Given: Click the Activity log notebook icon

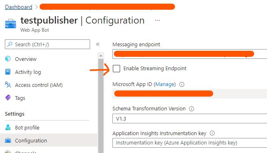Looking at the screenshot, I should click(x=8, y=72).
